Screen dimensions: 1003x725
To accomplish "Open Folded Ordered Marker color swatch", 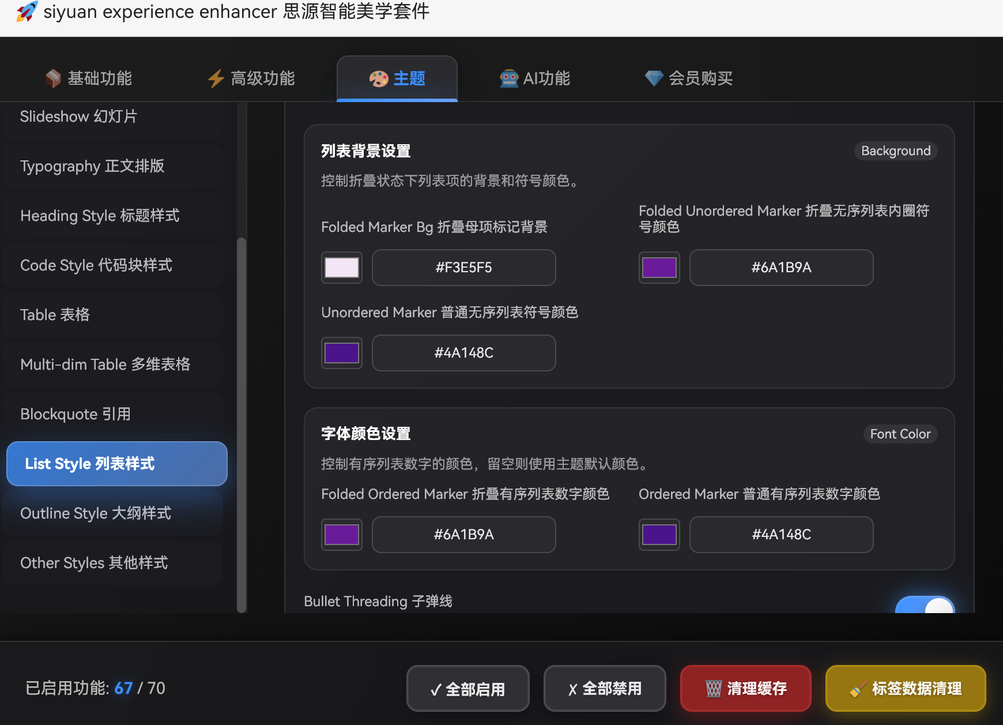I will pyautogui.click(x=342, y=535).
